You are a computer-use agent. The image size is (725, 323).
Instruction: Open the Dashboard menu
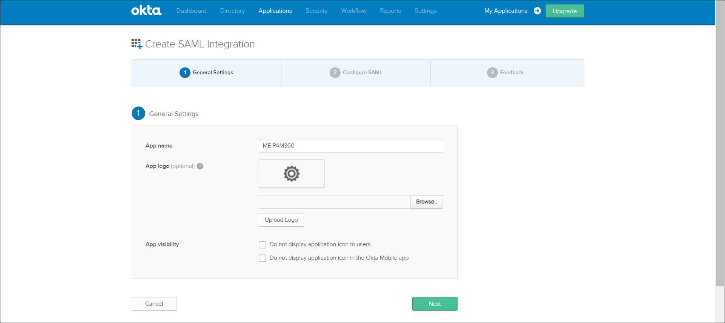(x=191, y=11)
